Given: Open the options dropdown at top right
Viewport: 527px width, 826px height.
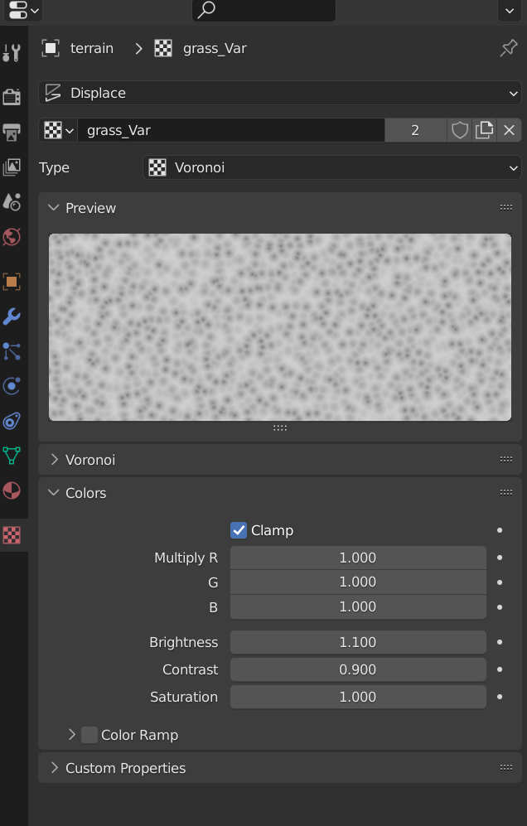Looking at the screenshot, I should [x=510, y=10].
